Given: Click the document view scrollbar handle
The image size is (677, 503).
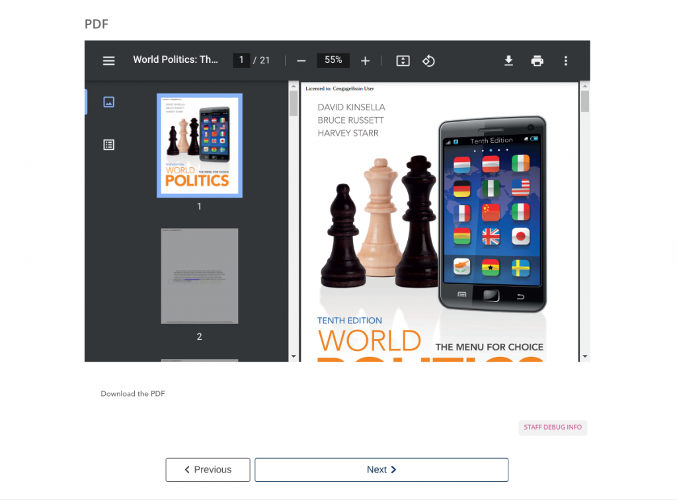Looking at the screenshot, I should [x=585, y=102].
